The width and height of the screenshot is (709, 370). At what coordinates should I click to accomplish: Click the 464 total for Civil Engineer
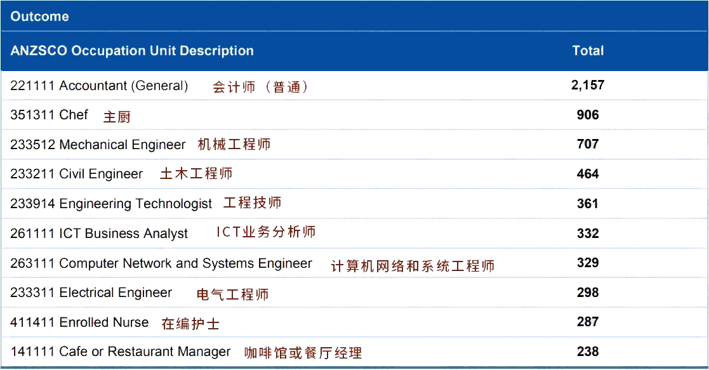(x=588, y=174)
